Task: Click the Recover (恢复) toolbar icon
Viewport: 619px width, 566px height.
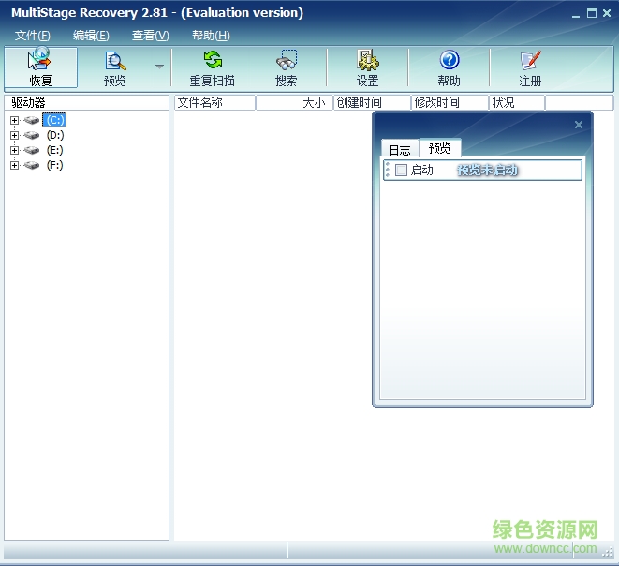Action: pos(39,62)
